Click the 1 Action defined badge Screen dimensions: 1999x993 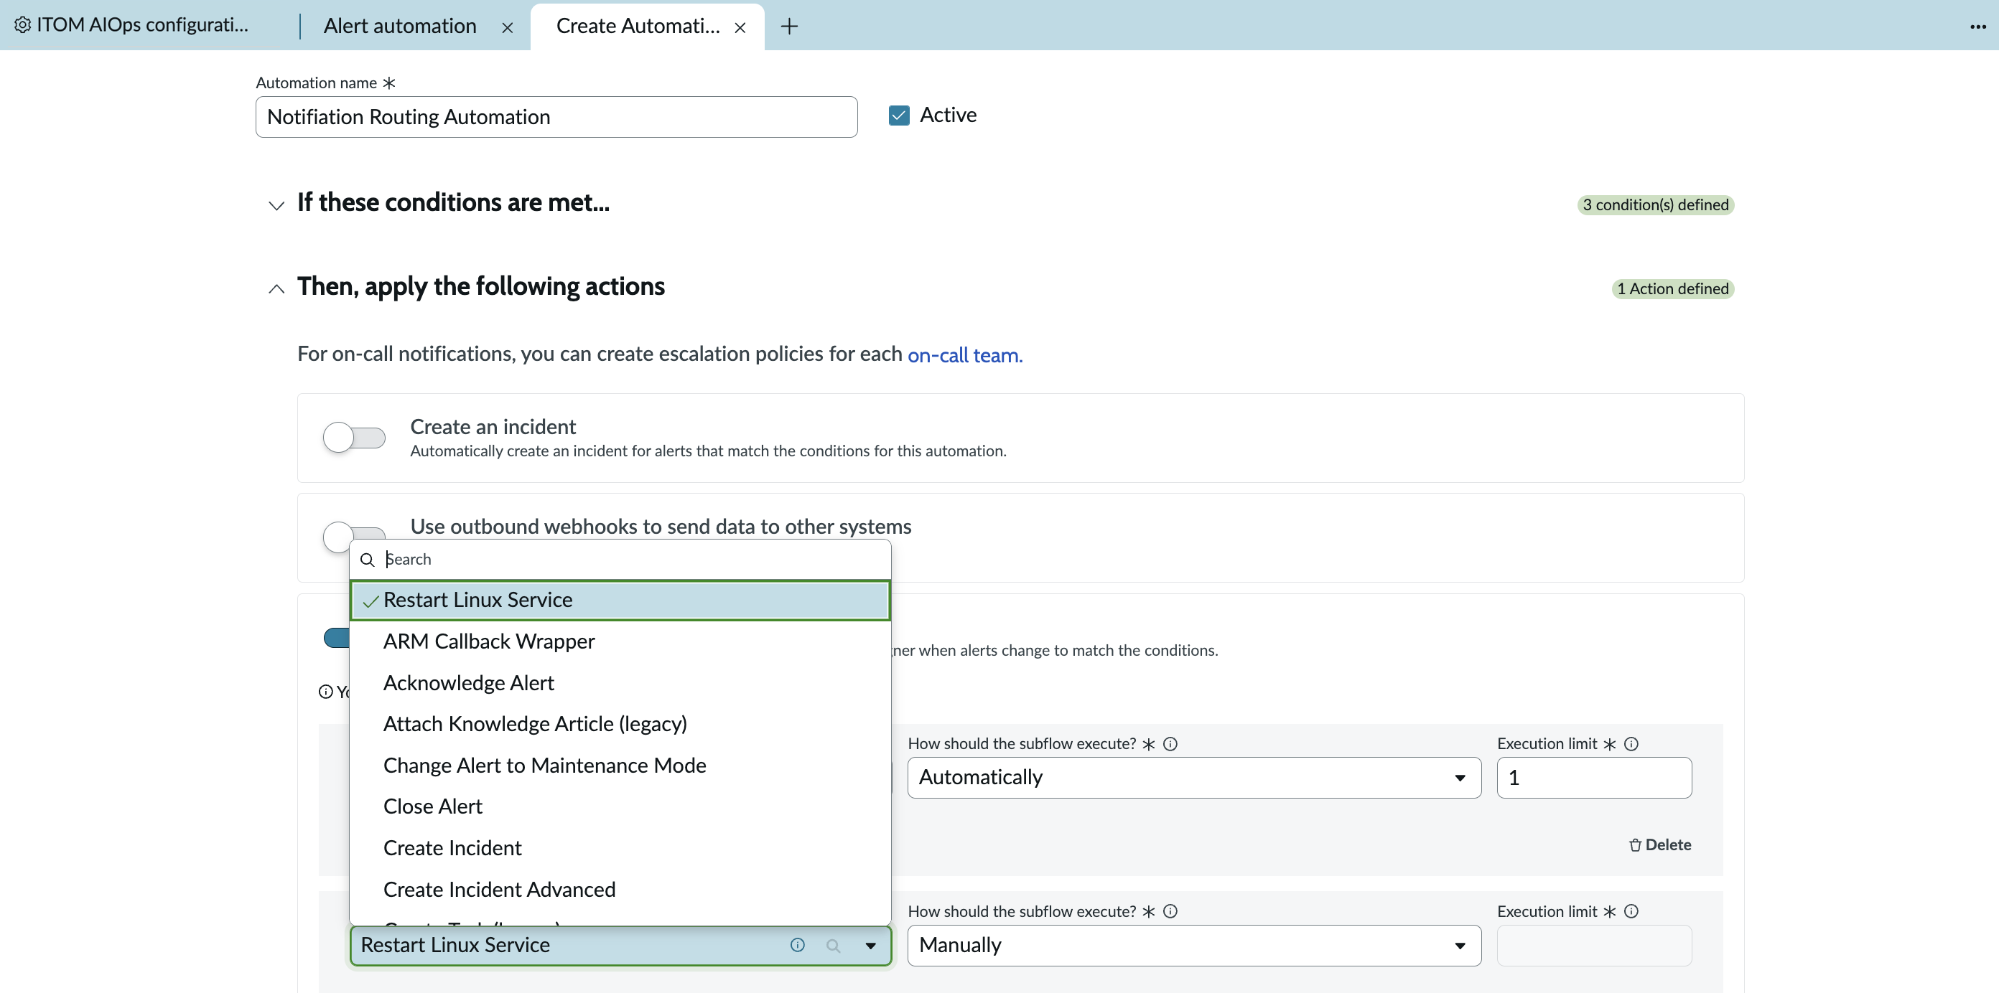point(1672,288)
